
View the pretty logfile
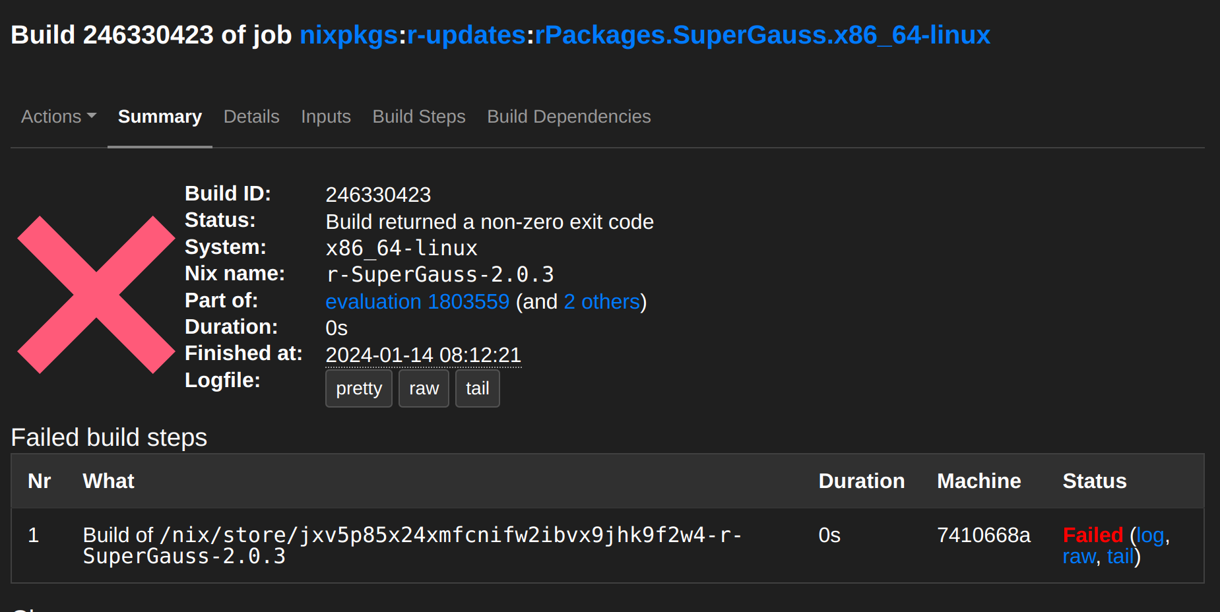359,388
